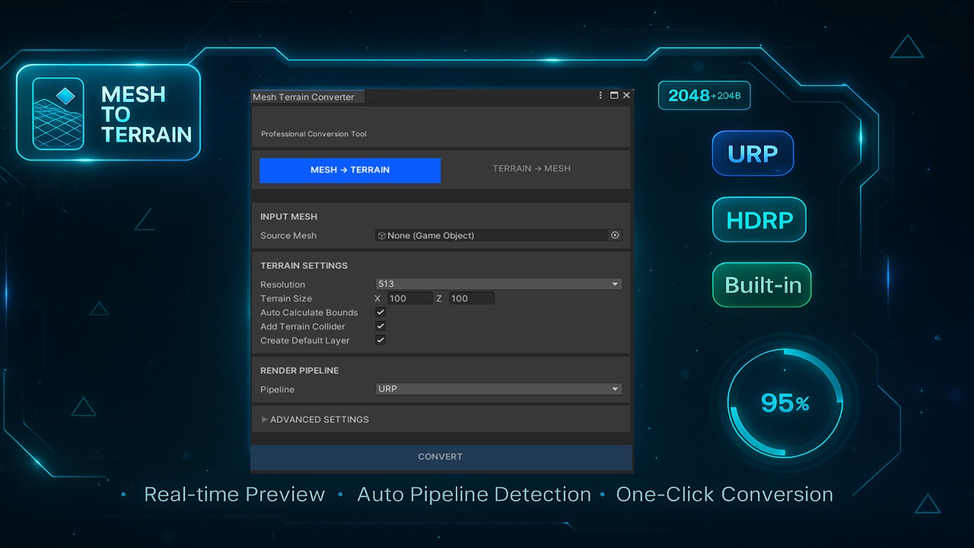
Task: Uncheck Create Default Layer
Action: (380, 339)
